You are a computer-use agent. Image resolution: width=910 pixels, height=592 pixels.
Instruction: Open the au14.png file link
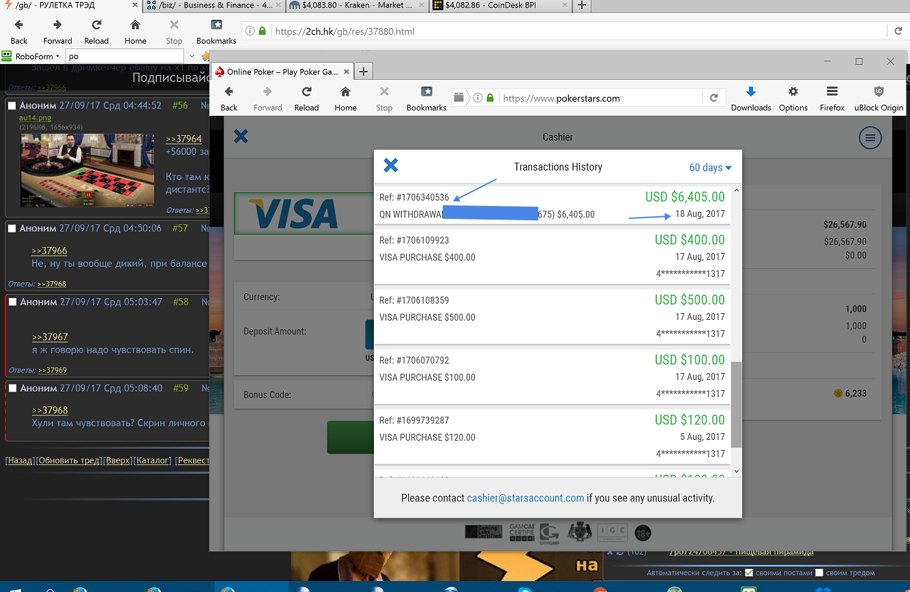click(x=36, y=118)
